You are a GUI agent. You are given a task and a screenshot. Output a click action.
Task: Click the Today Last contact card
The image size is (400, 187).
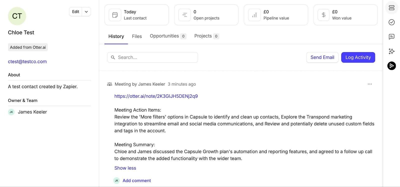click(x=136, y=15)
